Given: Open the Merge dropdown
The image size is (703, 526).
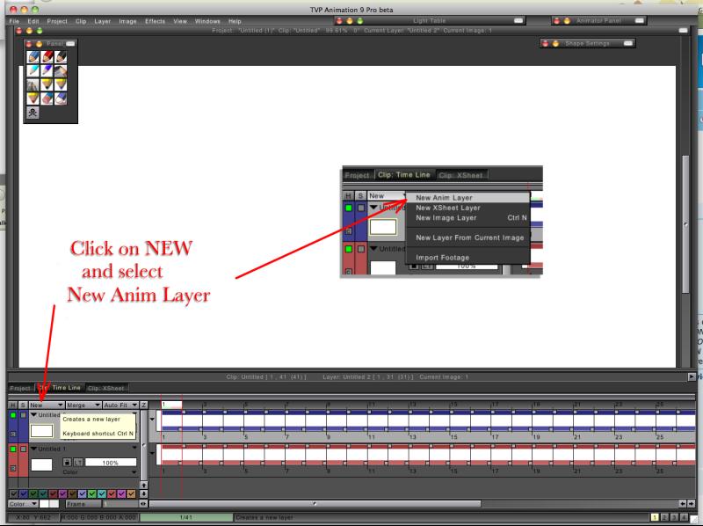Looking at the screenshot, I should click(83, 405).
